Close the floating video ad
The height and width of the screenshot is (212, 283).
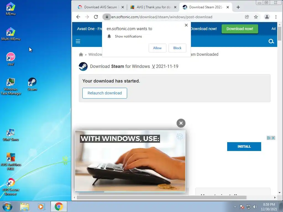point(181,123)
